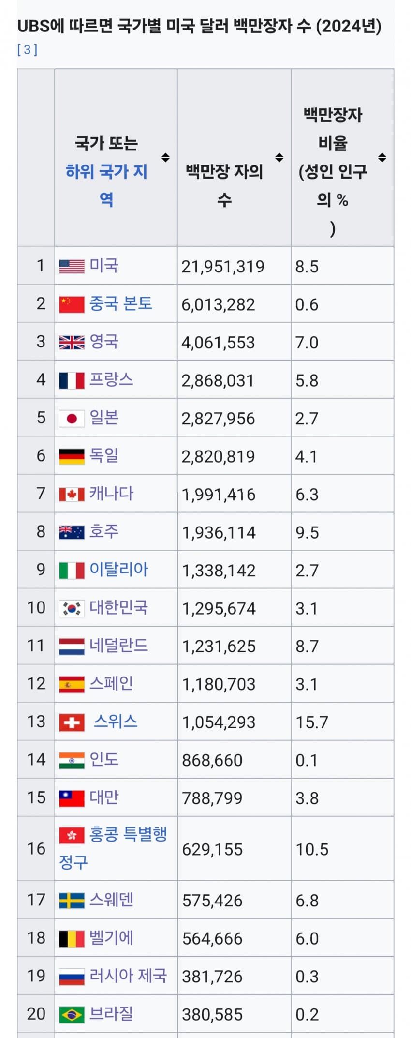
Task: Open the [3] citation reference
Action: click(27, 49)
